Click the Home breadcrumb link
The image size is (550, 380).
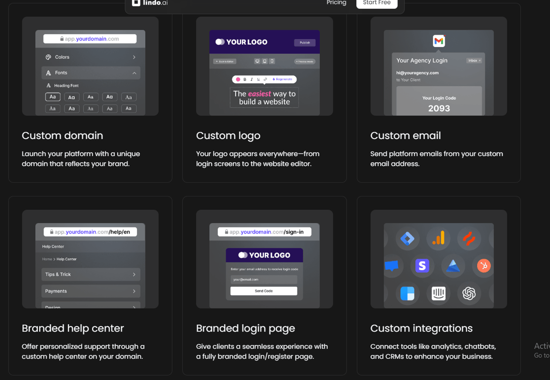tap(47, 259)
